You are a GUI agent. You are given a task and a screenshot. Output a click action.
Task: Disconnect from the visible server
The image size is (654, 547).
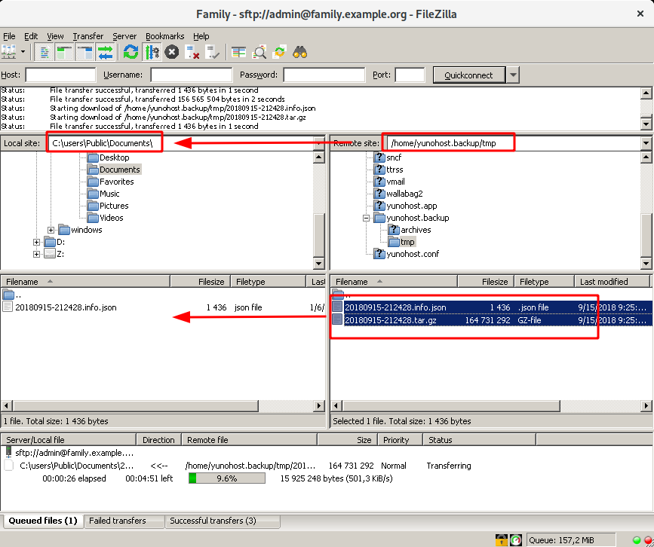coord(191,52)
